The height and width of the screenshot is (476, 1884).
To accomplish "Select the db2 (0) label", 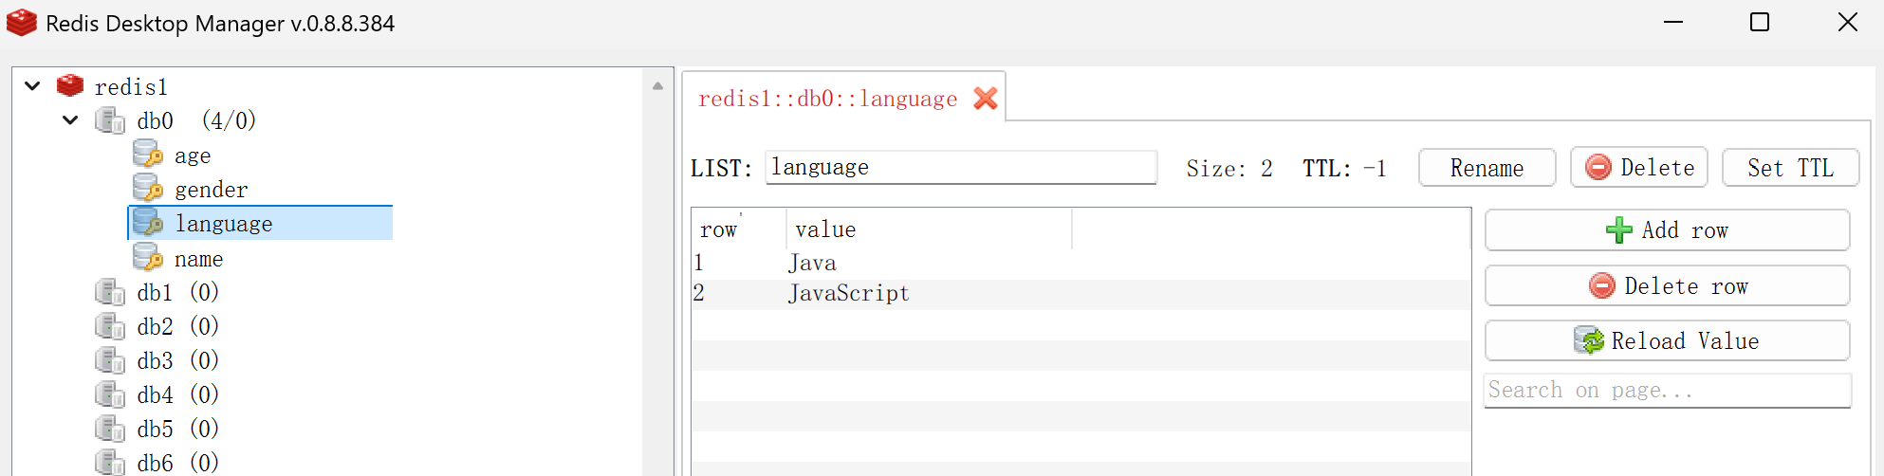I will [177, 326].
